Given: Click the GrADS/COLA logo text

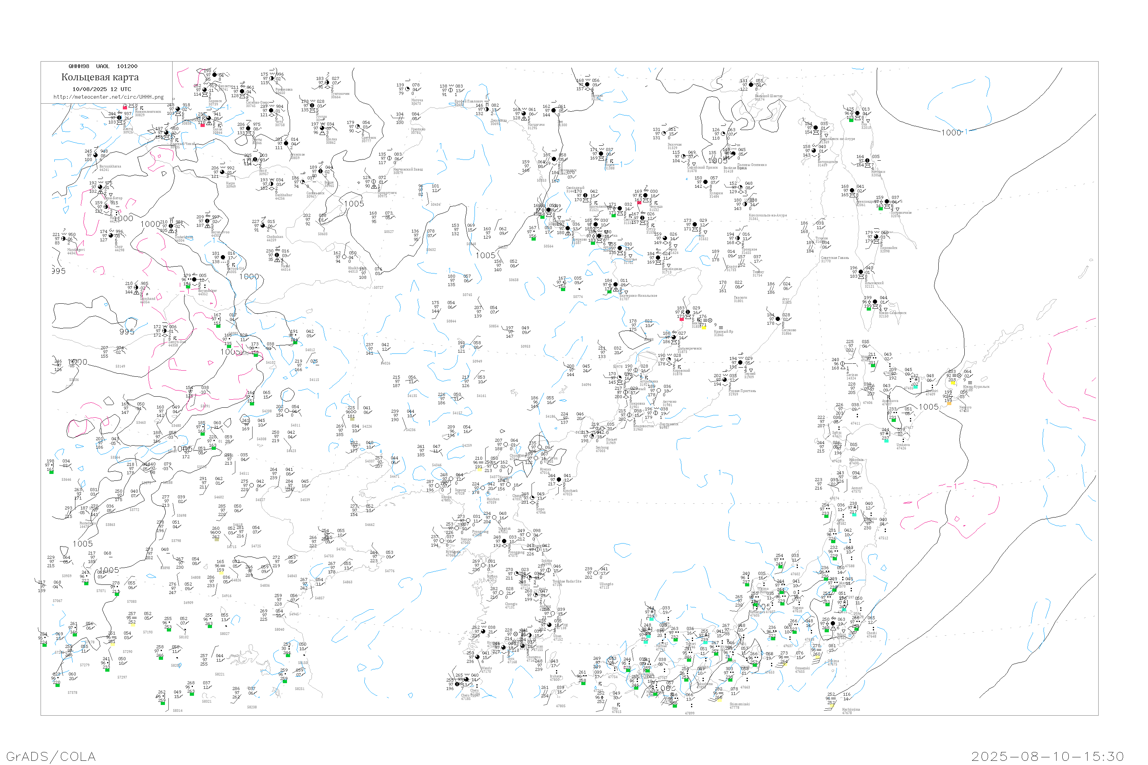Looking at the screenshot, I should [x=51, y=756].
